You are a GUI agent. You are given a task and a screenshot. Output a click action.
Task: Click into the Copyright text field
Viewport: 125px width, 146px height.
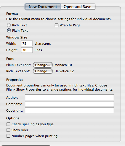69,110
